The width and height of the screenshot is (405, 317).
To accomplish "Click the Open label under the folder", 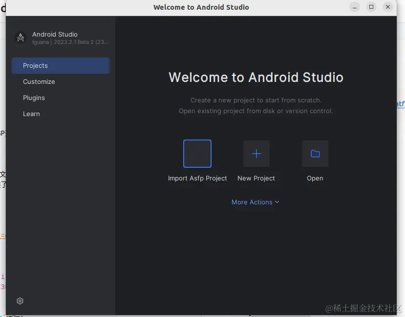I will (315, 178).
